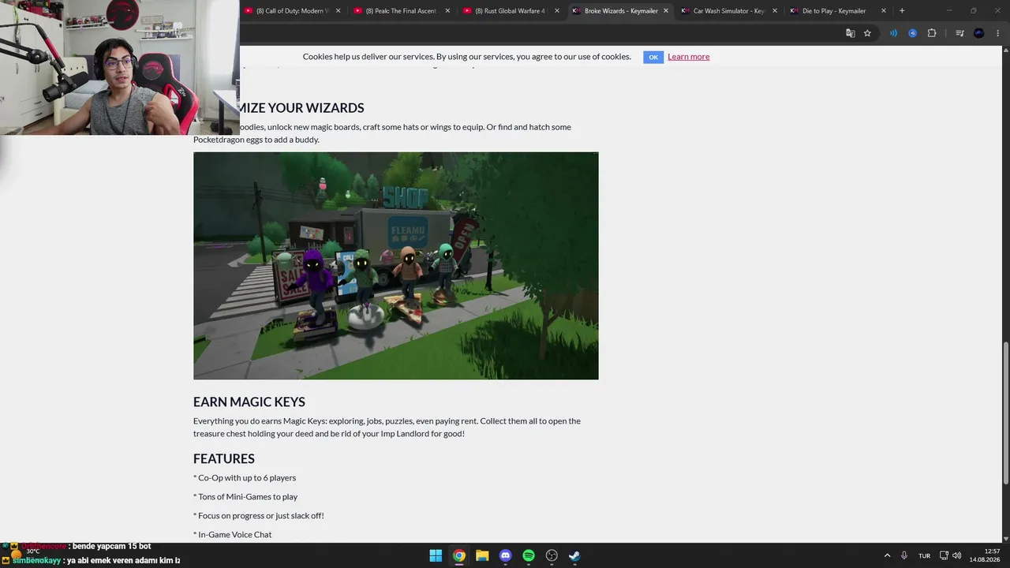The image size is (1010, 568).
Task: Open the Google Translate page icon
Action: 850,33
